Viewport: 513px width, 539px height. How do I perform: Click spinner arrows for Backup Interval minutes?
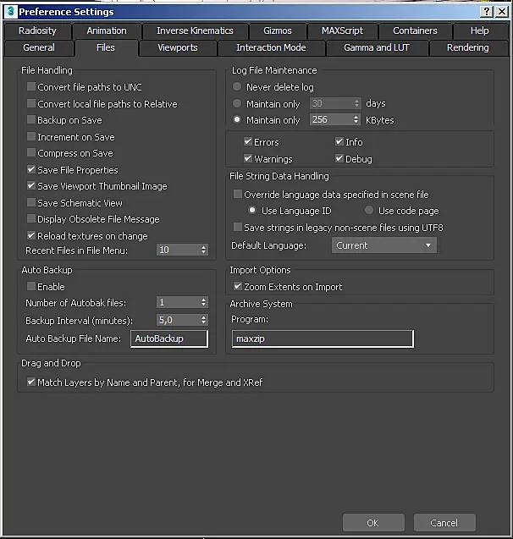(204, 320)
